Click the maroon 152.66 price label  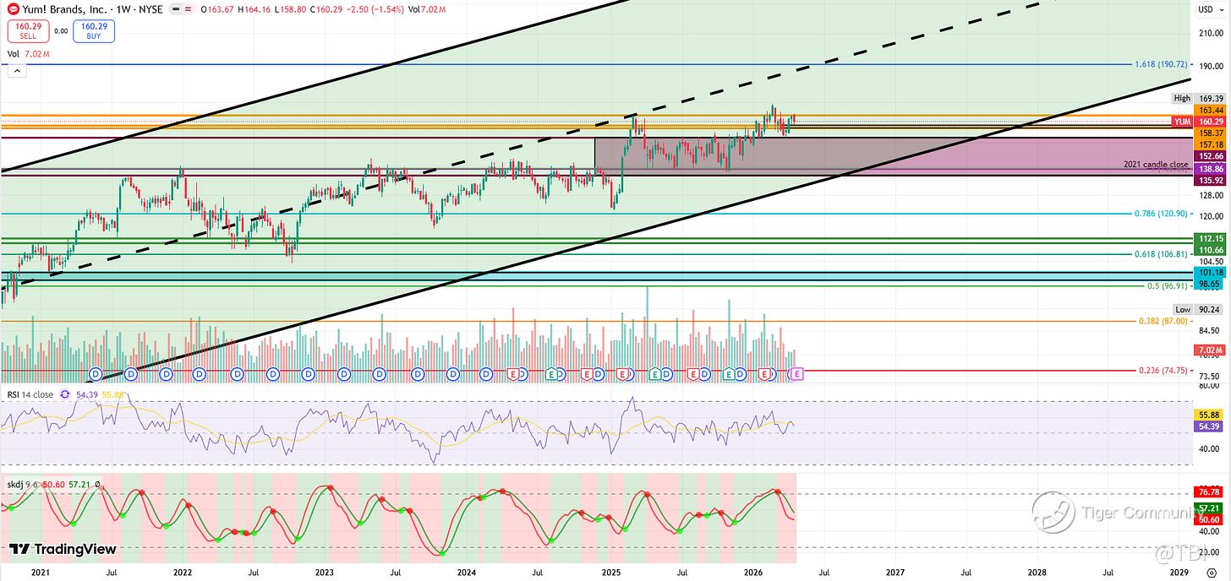pos(1210,156)
